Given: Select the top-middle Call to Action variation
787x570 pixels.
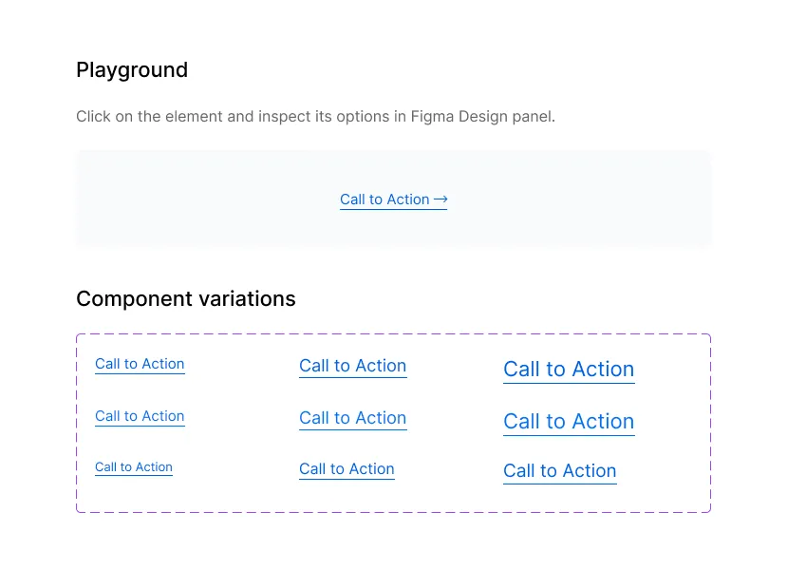Looking at the screenshot, I should (x=353, y=366).
